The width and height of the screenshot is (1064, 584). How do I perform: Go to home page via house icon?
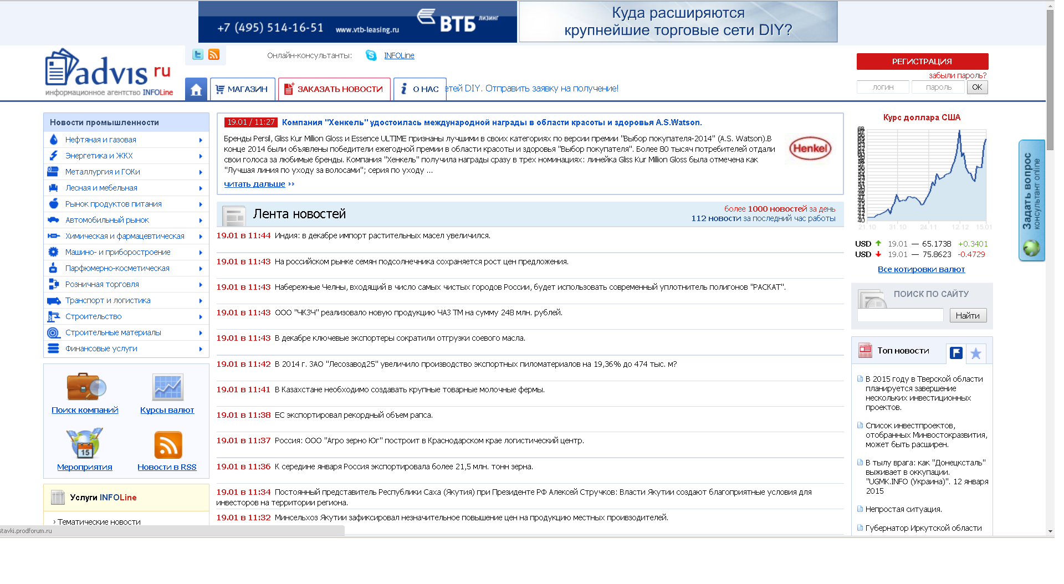pyautogui.click(x=196, y=89)
